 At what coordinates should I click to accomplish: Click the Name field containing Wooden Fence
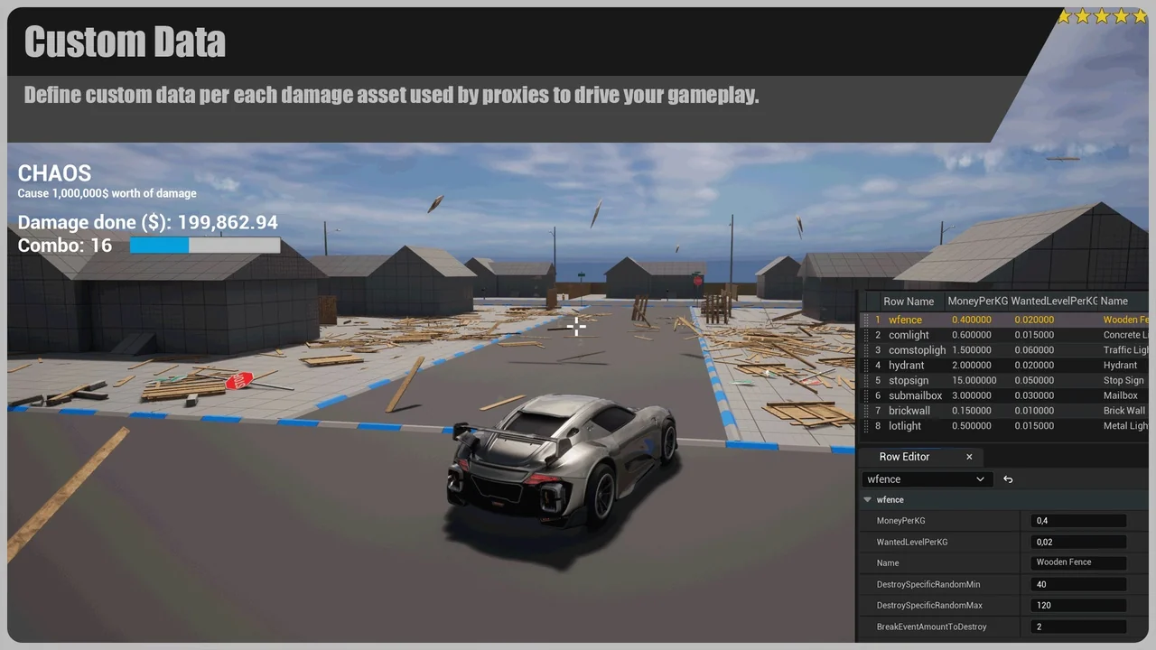point(1077,562)
